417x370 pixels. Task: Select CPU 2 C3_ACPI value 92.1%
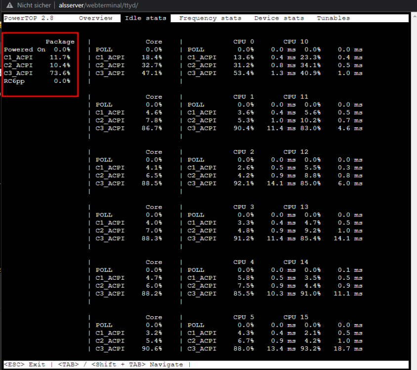click(244, 184)
